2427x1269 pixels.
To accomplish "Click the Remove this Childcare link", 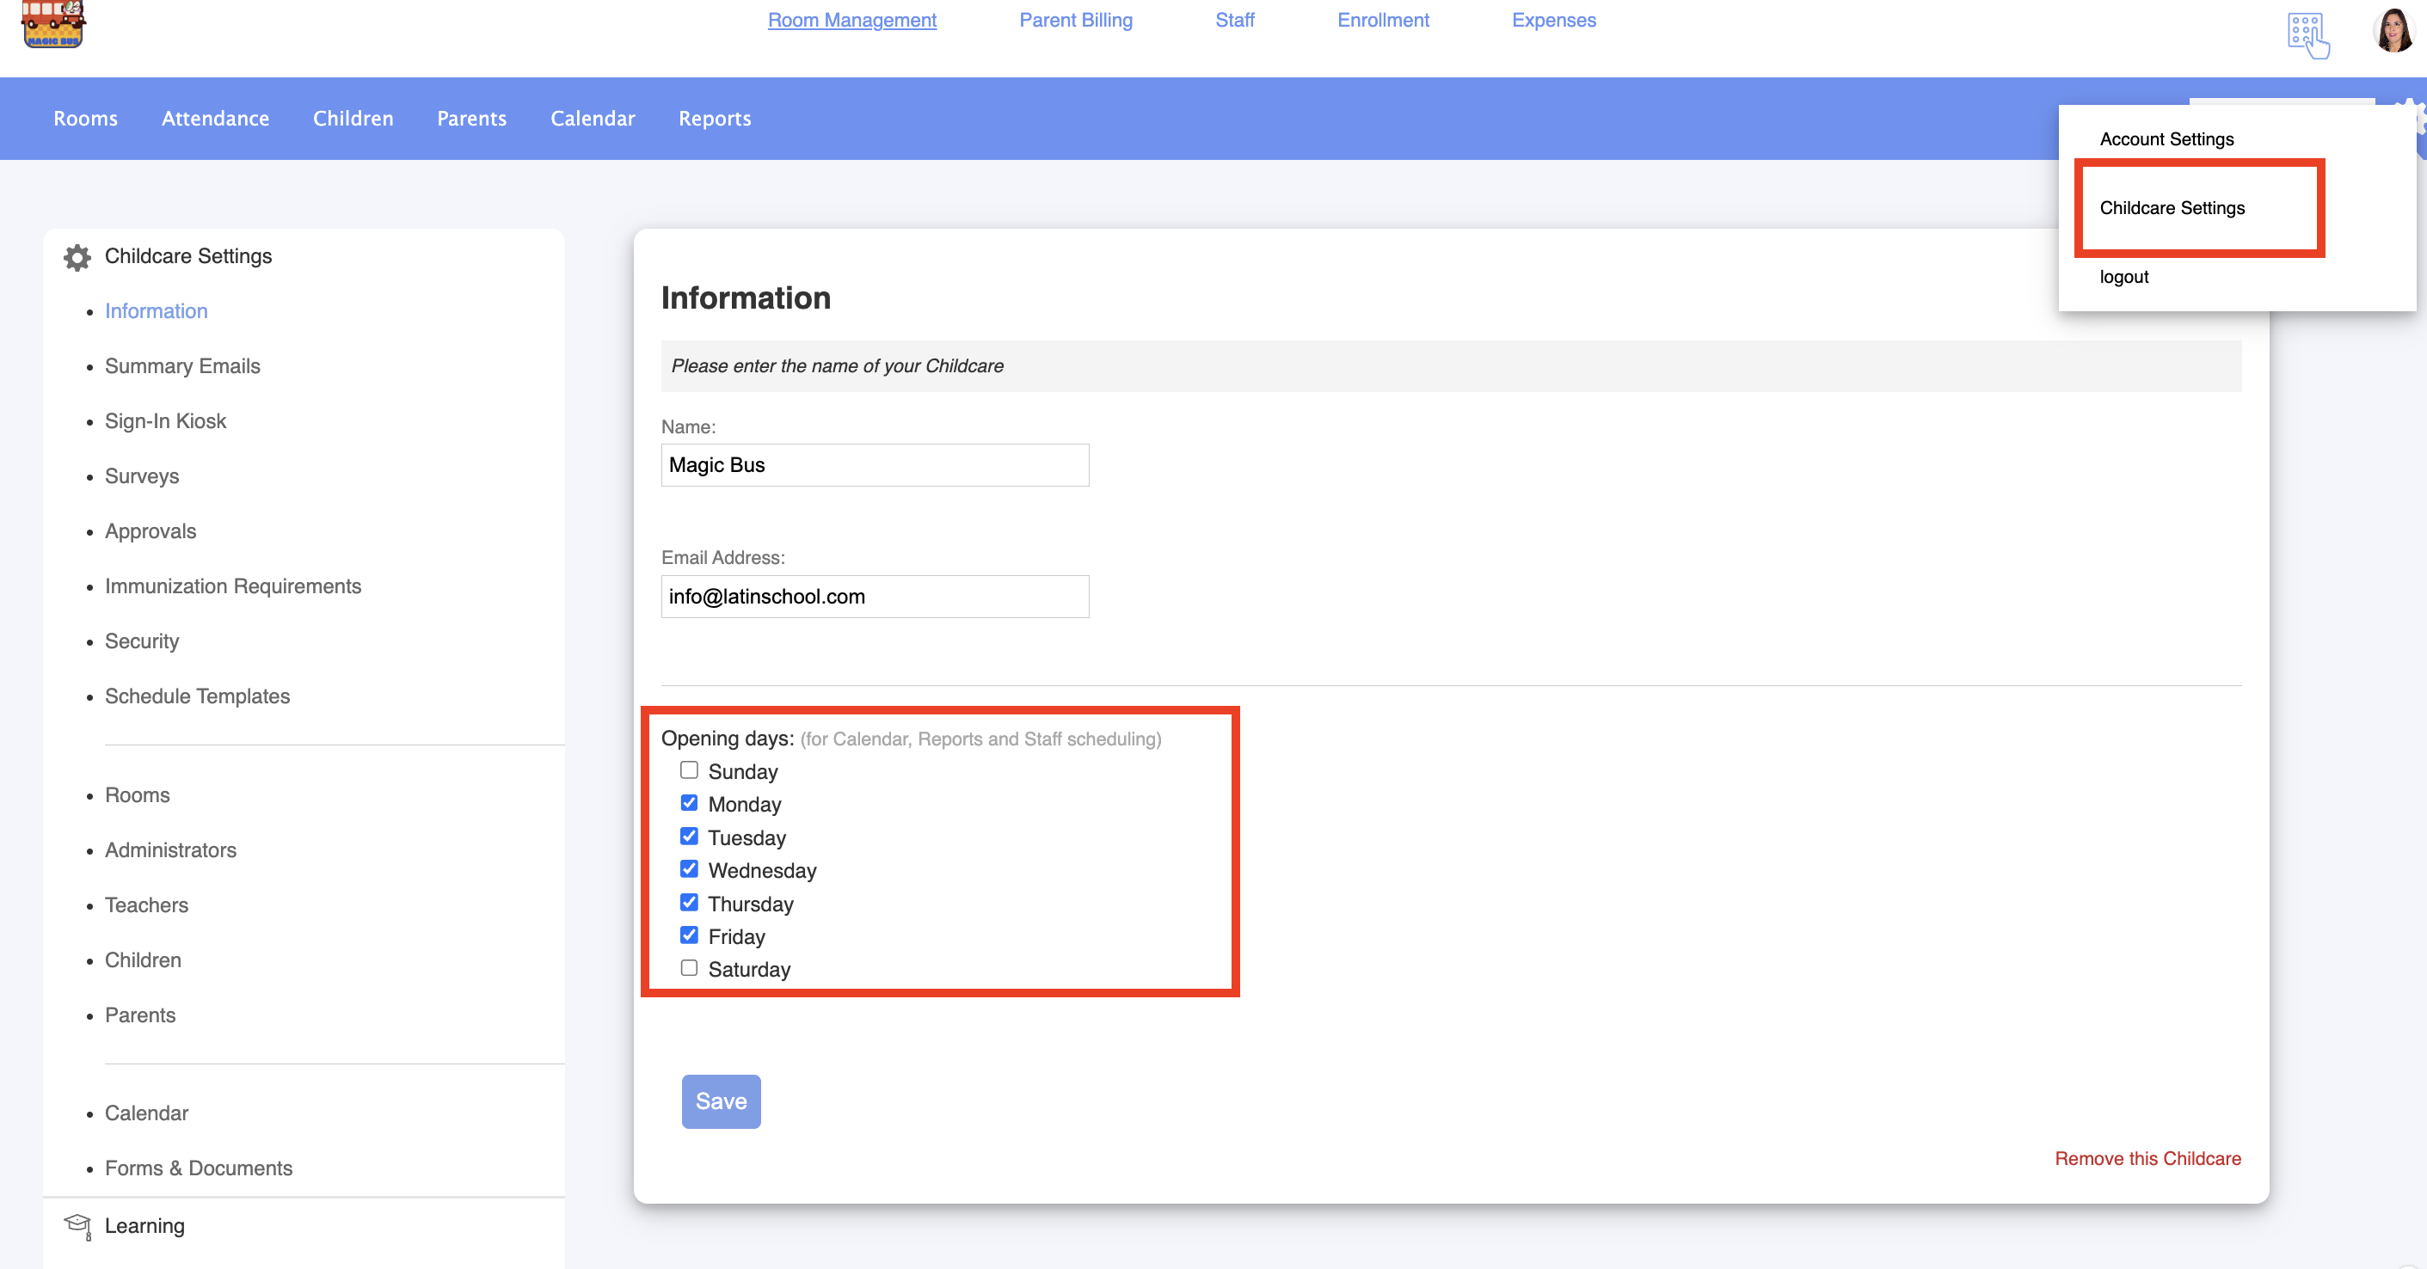I will pos(2147,1159).
